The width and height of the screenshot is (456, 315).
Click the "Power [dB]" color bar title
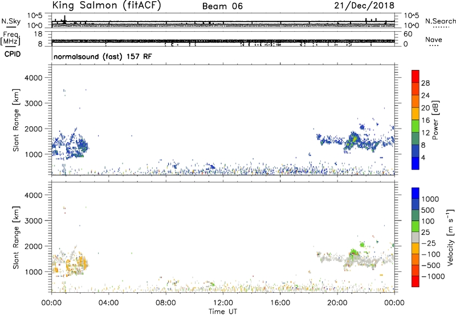[435, 120]
